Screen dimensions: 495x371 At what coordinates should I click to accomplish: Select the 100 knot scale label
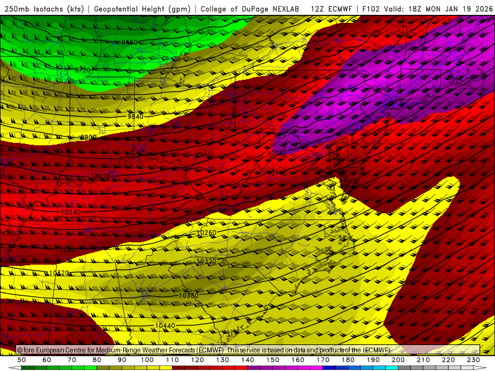147,360
